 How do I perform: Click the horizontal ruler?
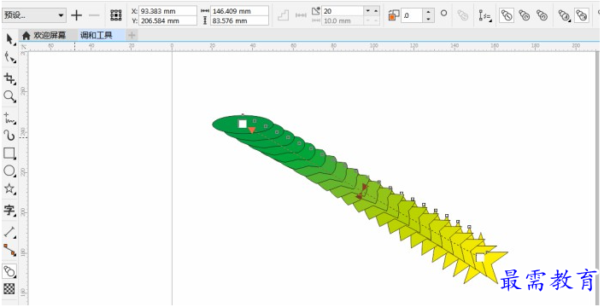tap(312, 47)
